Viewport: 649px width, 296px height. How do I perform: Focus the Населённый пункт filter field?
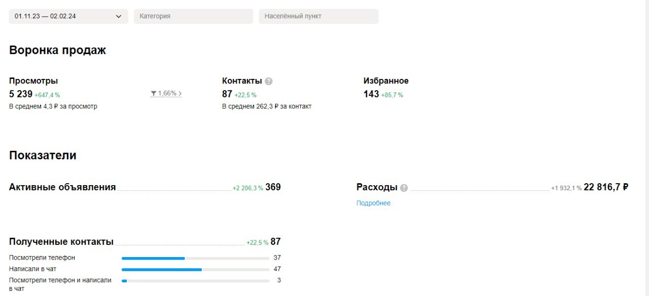click(318, 16)
